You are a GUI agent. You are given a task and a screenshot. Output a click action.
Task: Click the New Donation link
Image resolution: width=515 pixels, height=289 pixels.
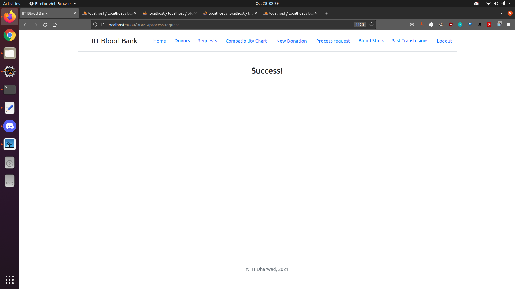coord(292,41)
